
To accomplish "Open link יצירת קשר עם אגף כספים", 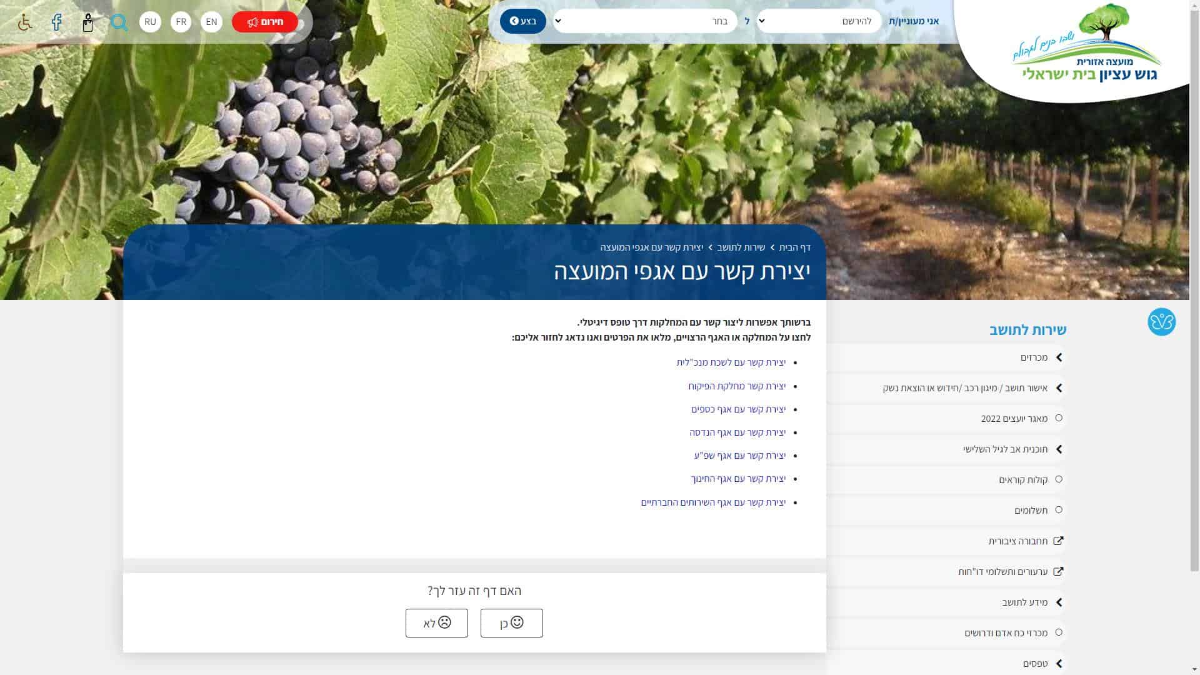I will 738,409.
